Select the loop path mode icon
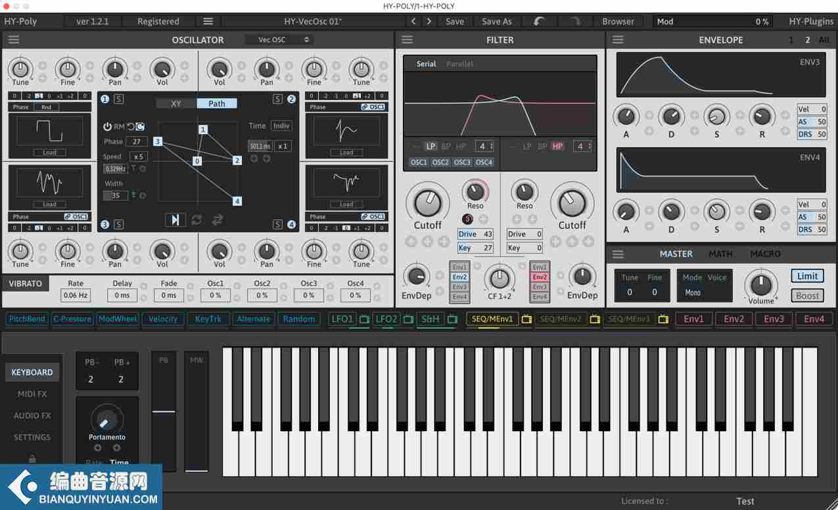The height and width of the screenshot is (510, 838). 197,220
